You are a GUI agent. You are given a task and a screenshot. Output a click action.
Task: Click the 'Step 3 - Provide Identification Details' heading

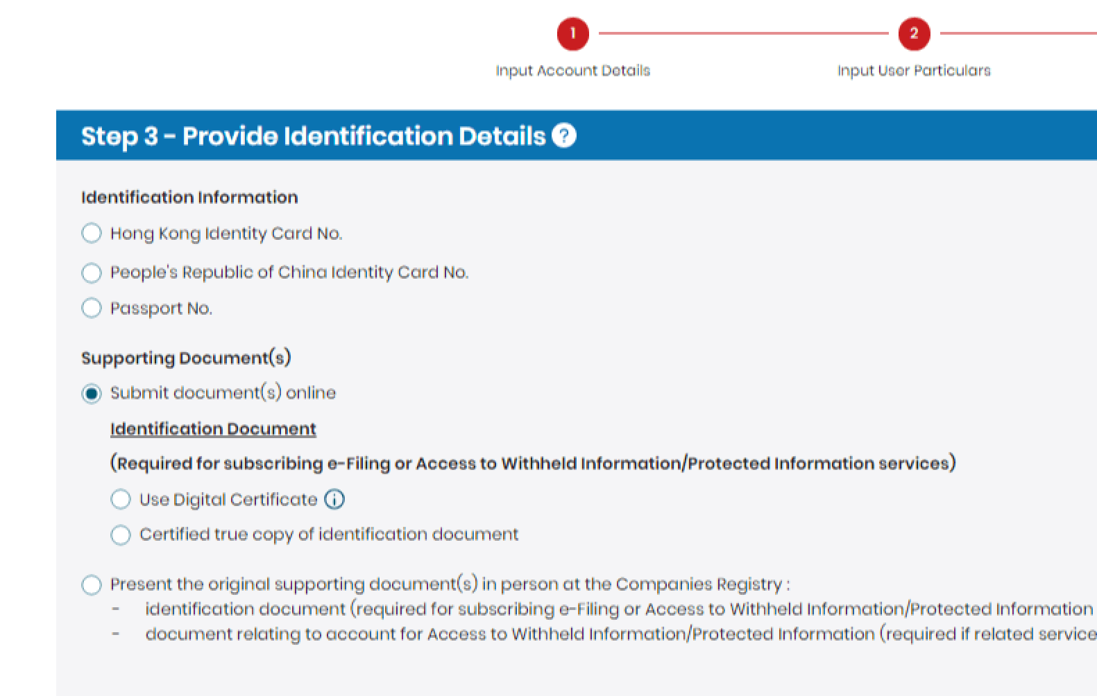tap(314, 136)
